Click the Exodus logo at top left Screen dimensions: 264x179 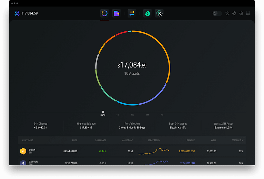[17, 13]
